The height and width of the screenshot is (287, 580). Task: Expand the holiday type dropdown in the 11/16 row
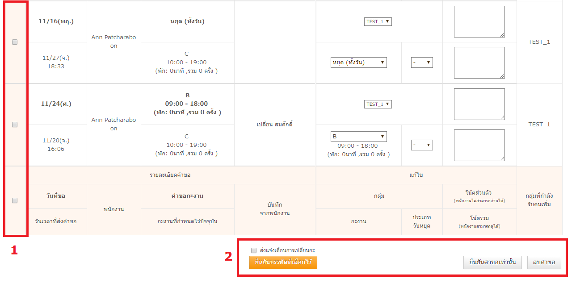click(421, 62)
